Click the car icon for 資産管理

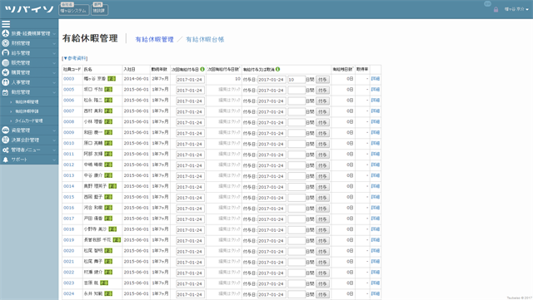[6, 130]
